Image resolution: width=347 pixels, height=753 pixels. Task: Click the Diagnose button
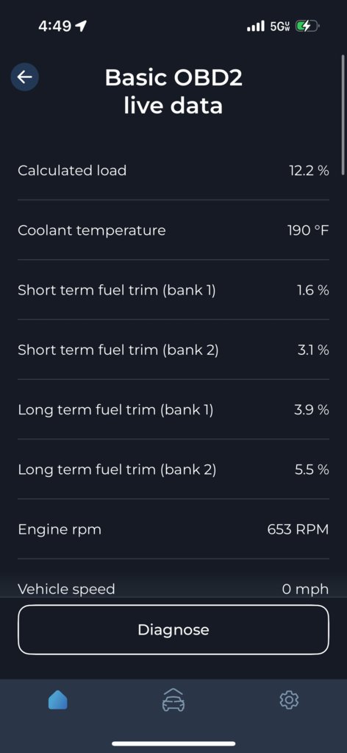coord(173,629)
